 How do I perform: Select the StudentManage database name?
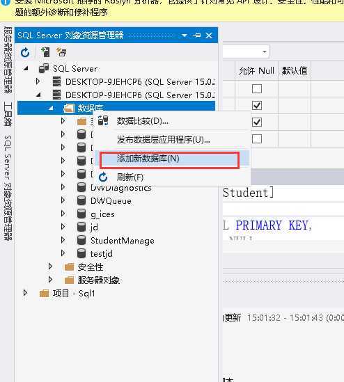tap(122, 241)
